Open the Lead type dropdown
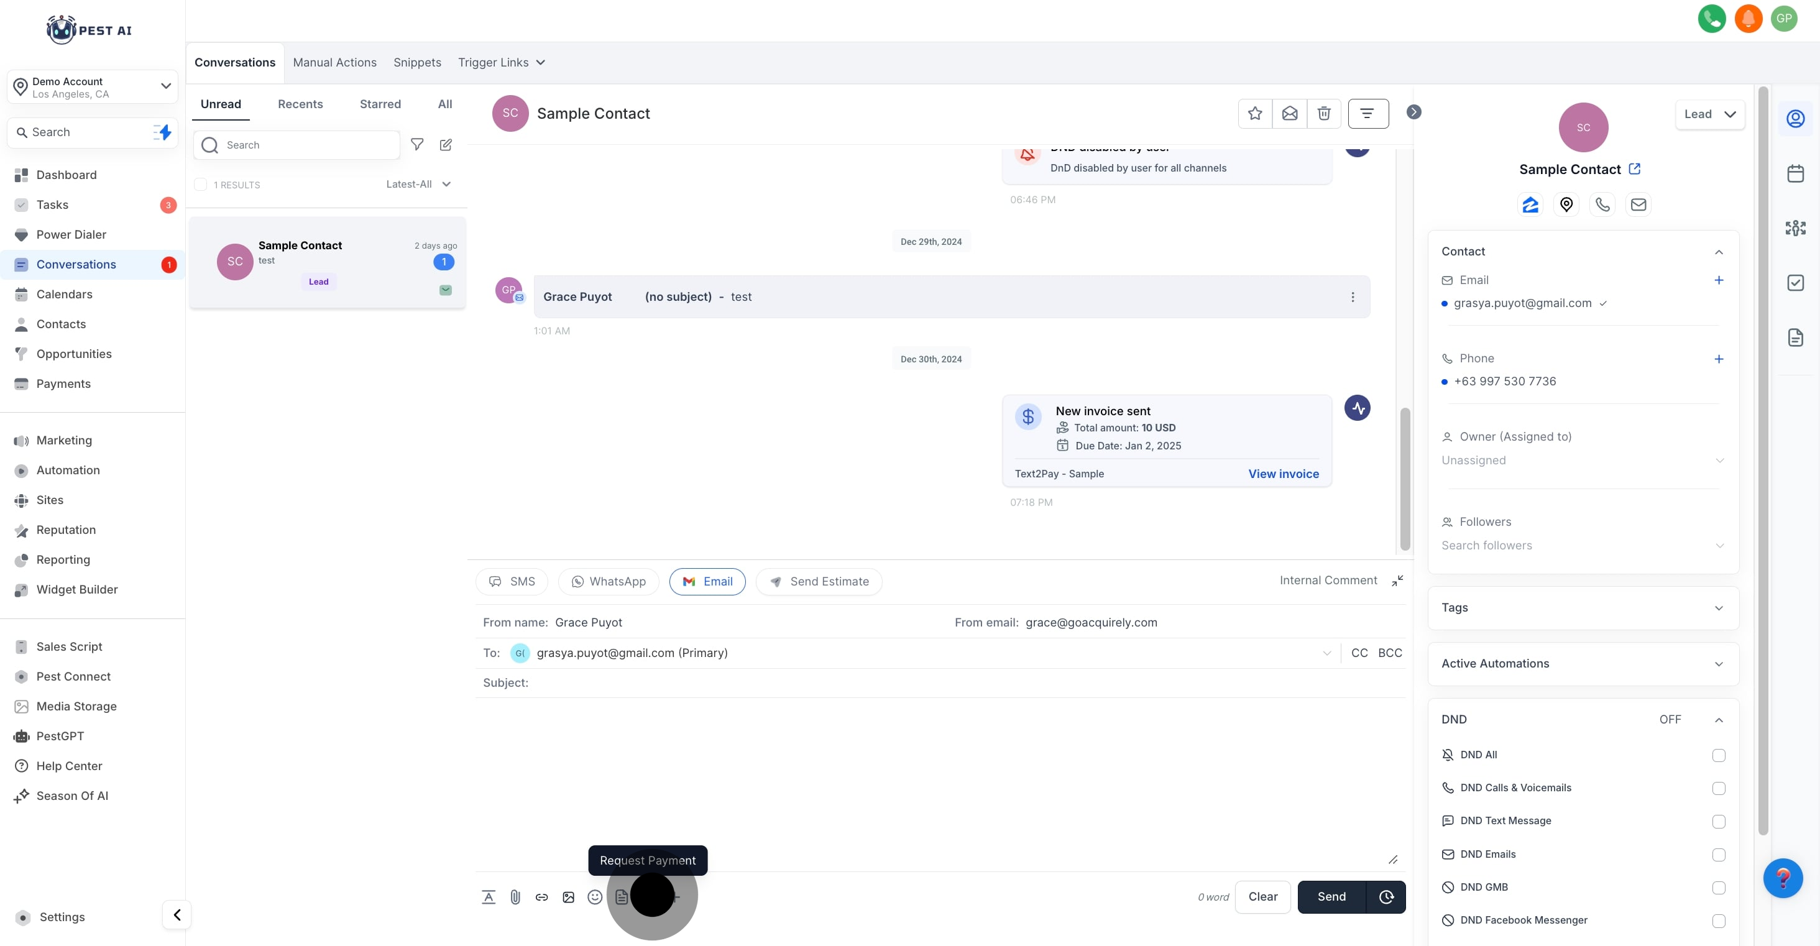 pyautogui.click(x=1709, y=114)
